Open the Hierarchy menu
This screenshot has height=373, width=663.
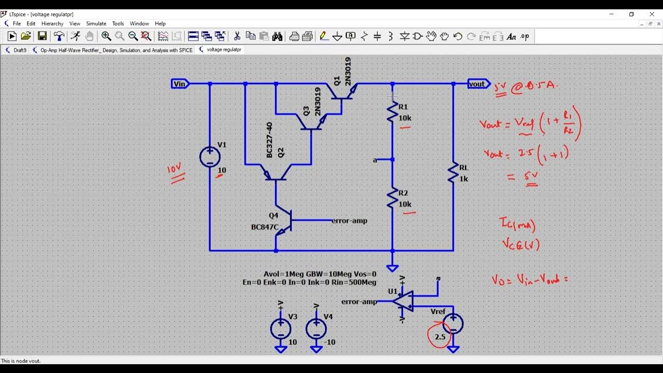click(52, 23)
